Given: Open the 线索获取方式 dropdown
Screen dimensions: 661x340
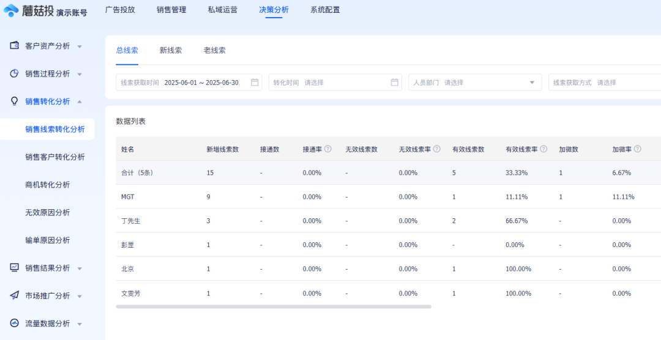Looking at the screenshot, I should pos(603,83).
